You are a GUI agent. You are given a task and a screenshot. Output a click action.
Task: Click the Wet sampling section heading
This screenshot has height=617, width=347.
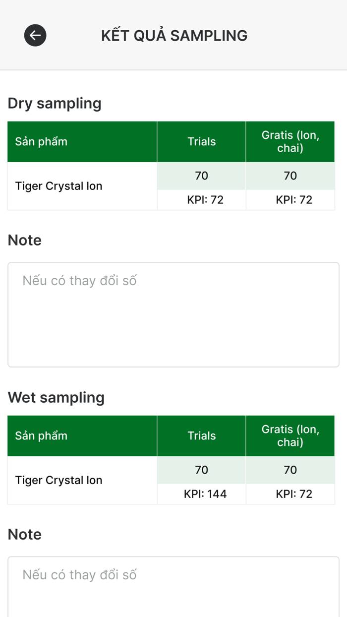click(x=56, y=398)
